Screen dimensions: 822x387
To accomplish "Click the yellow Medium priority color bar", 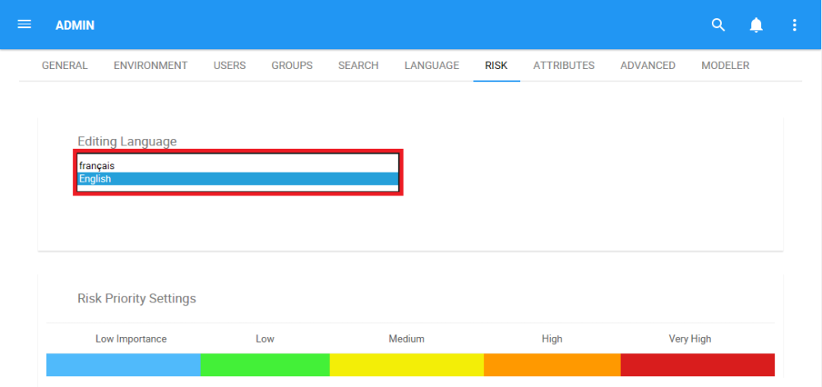I will [x=407, y=365].
